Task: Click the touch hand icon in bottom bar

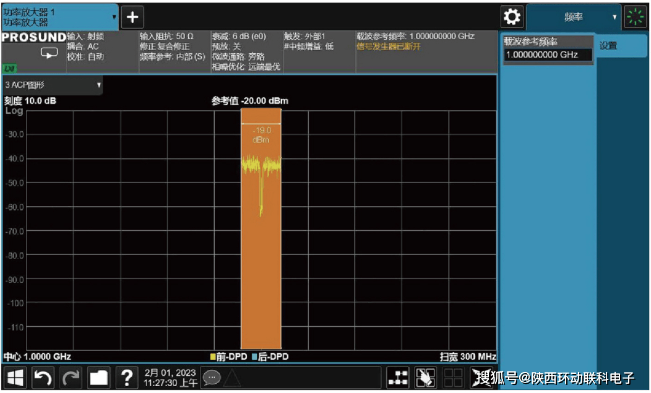Action: 425,378
